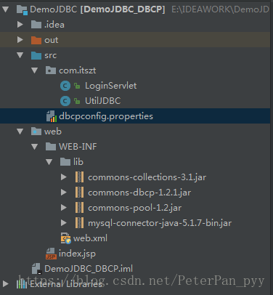Click the LoginServlet class icon
The image size is (273, 295).
[x=65, y=86]
